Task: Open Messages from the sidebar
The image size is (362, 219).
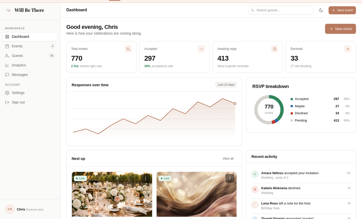Action: point(30,75)
